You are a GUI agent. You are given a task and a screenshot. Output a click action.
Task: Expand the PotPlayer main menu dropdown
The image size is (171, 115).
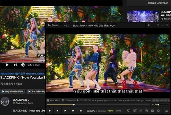[54, 25]
